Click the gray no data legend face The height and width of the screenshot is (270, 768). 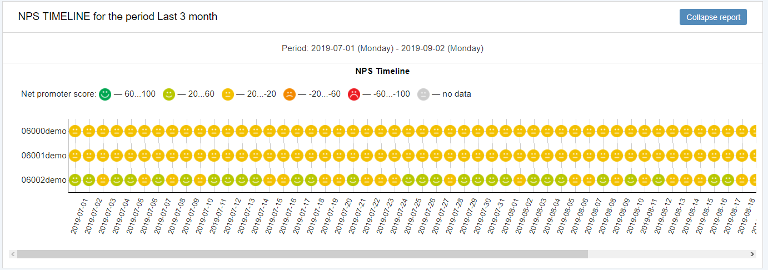pos(423,94)
